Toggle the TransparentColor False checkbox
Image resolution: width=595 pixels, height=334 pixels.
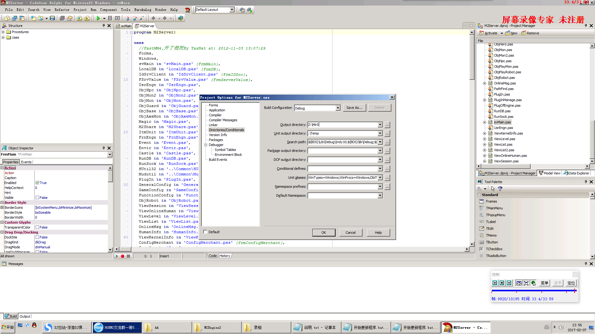[37, 227]
